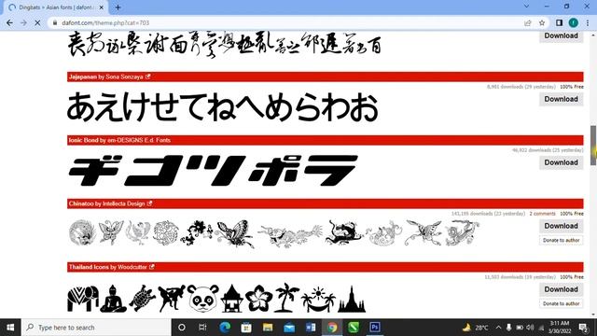Select the Dingbats Asian fonts dafont tab
This screenshot has height=336, width=597.
tap(55, 7)
